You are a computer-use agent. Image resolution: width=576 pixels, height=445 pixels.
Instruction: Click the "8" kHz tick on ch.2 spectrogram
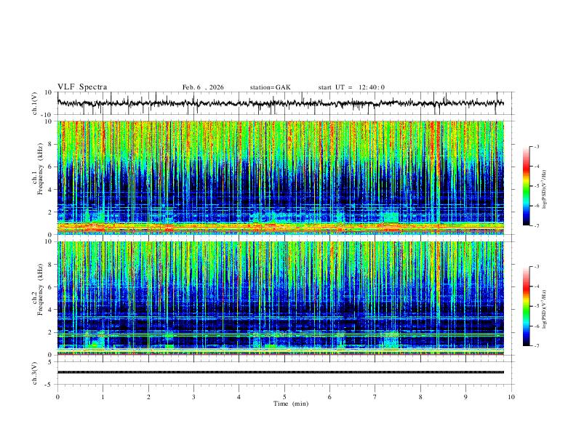pos(50,265)
